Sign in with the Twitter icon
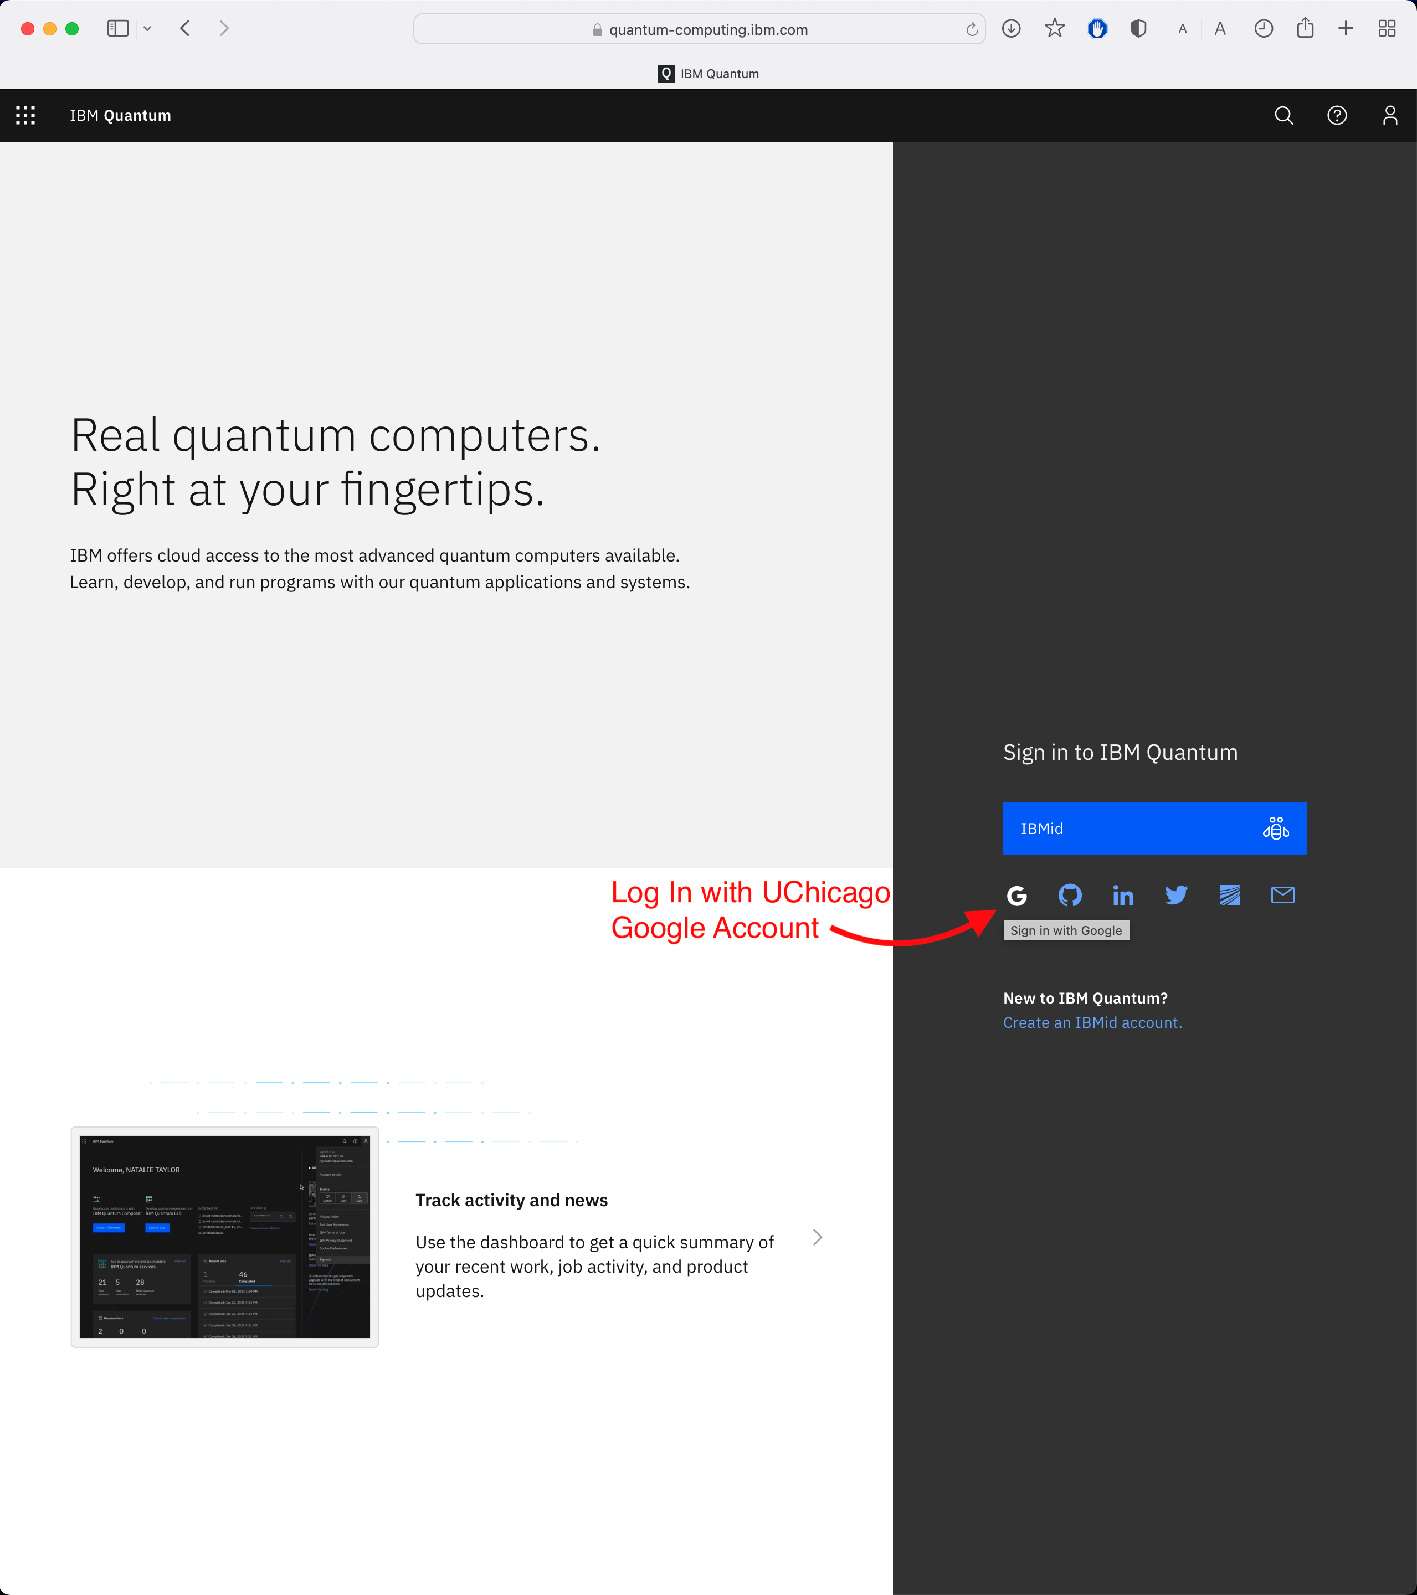 1176,895
